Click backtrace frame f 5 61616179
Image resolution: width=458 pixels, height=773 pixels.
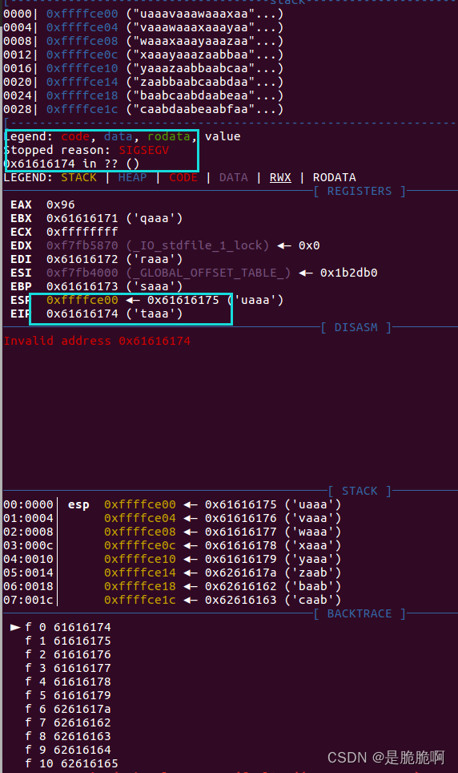[x=68, y=695]
